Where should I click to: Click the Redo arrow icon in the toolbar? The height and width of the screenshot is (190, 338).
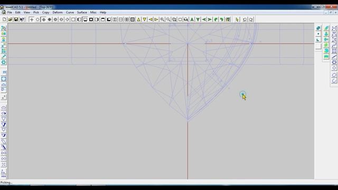(x=251, y=20)
